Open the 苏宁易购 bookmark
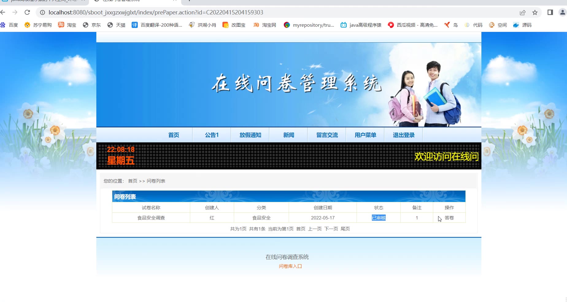Screen dimensions: 567x302 coord(38,25)
